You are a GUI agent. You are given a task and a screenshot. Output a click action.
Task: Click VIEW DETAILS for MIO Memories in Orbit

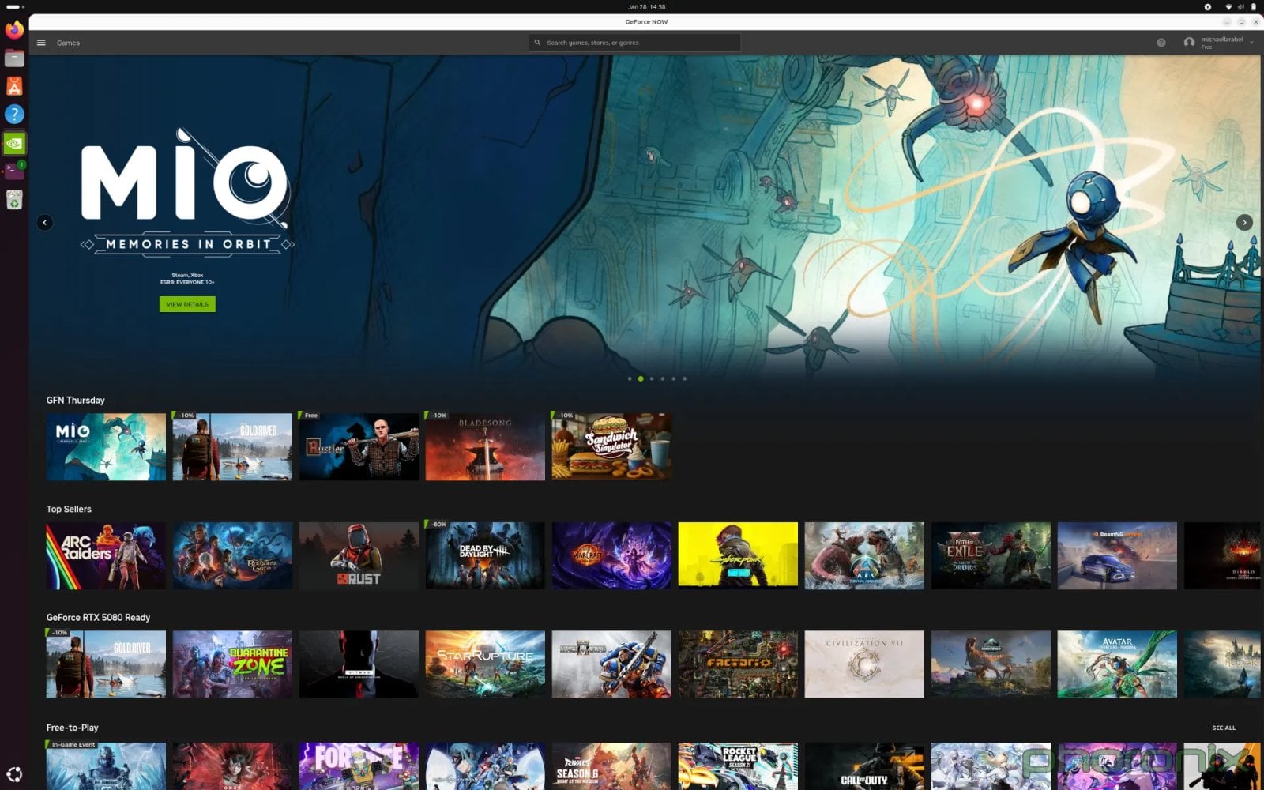tap(187, 304)
